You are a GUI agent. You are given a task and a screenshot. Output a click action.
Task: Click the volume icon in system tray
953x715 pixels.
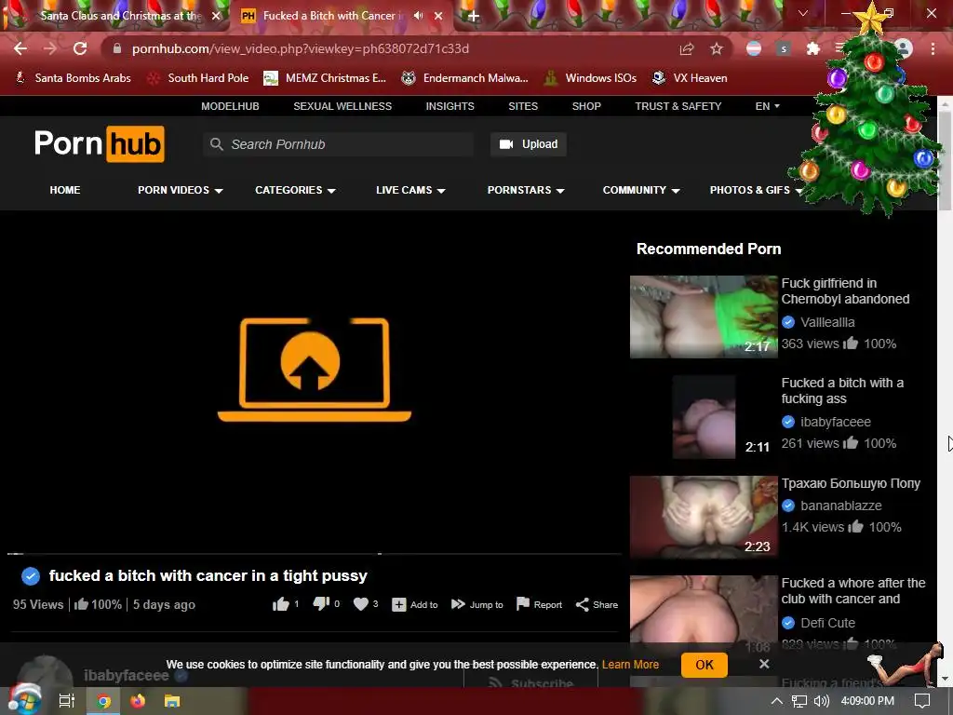coord(821,701)
